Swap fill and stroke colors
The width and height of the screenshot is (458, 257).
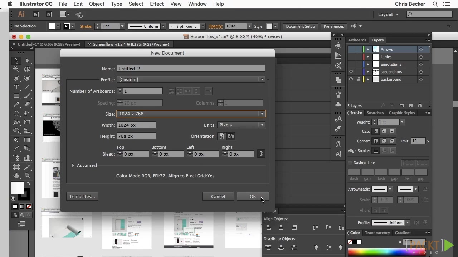[x=29, y=183]
